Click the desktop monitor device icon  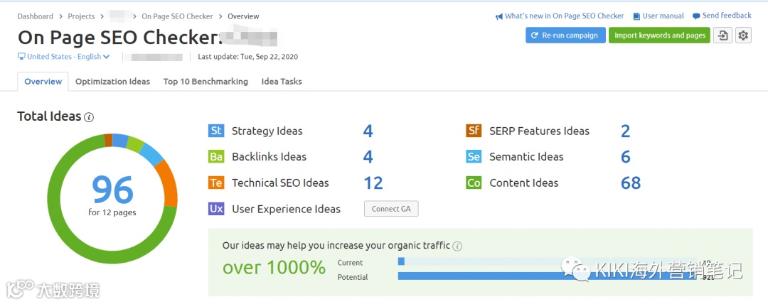click(x=21, y=56)
